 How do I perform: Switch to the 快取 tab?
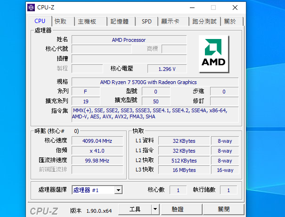tap(63, 22)
